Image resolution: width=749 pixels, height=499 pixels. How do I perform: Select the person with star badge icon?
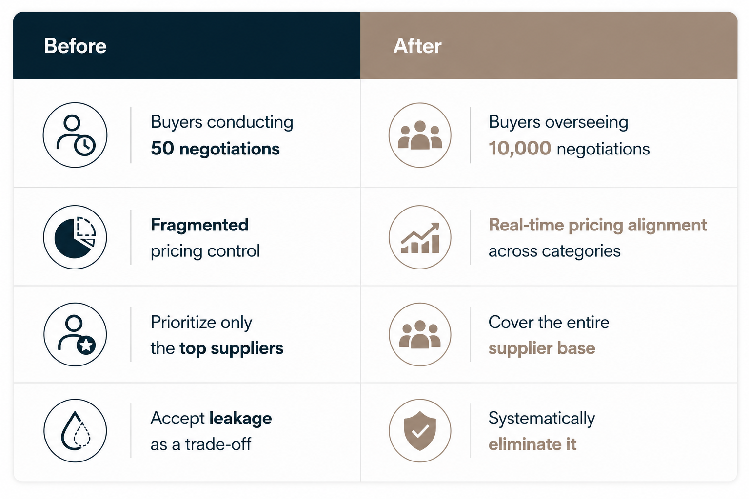coord(75,334)
